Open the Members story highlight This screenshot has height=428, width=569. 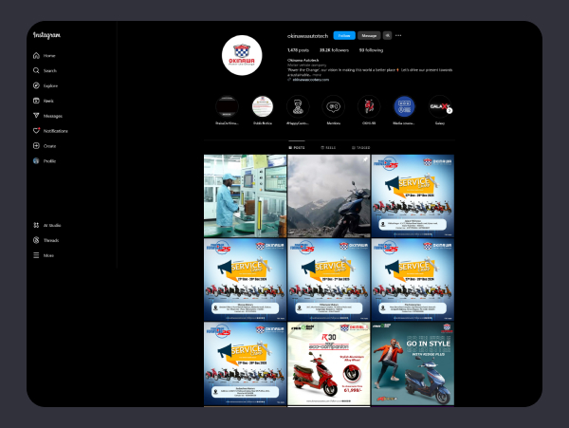point(334,106)
